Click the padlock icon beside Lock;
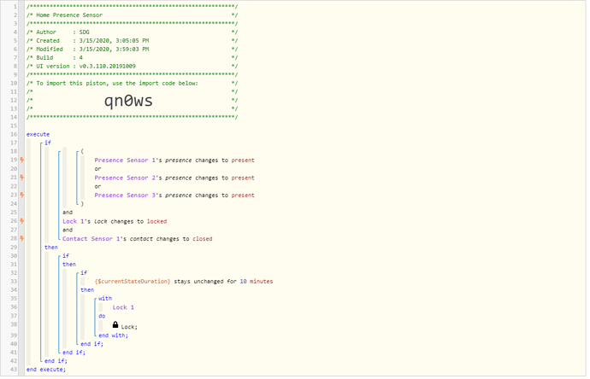Viewport: 590px width, 379px height. [x=115, y=325]
